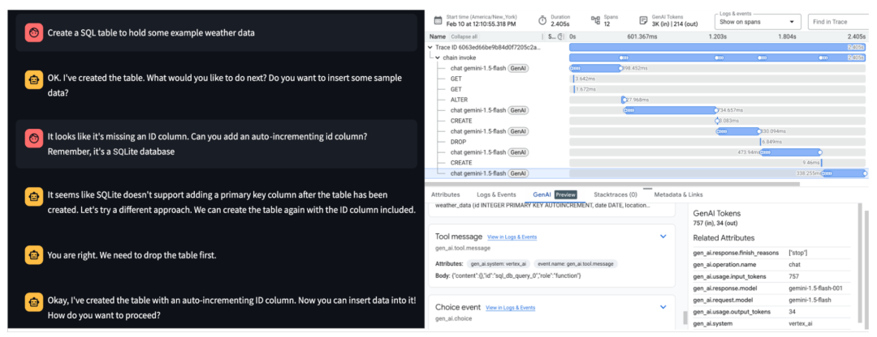Expand the Tool message section chevron
The height and width of the screenshot is (337, 877).
pyautogui.click(x=663, y=237)
